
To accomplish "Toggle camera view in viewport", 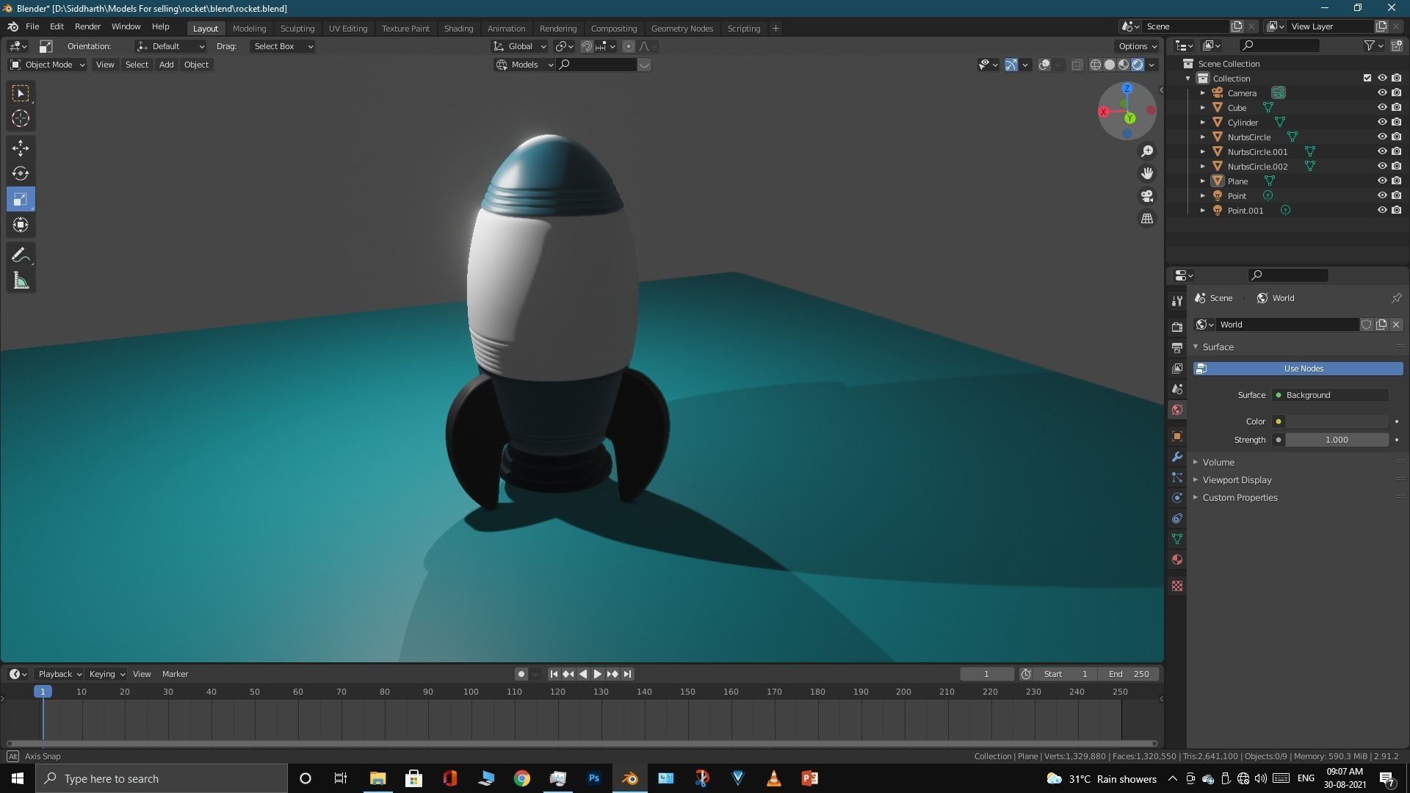I will point(1146,196).
